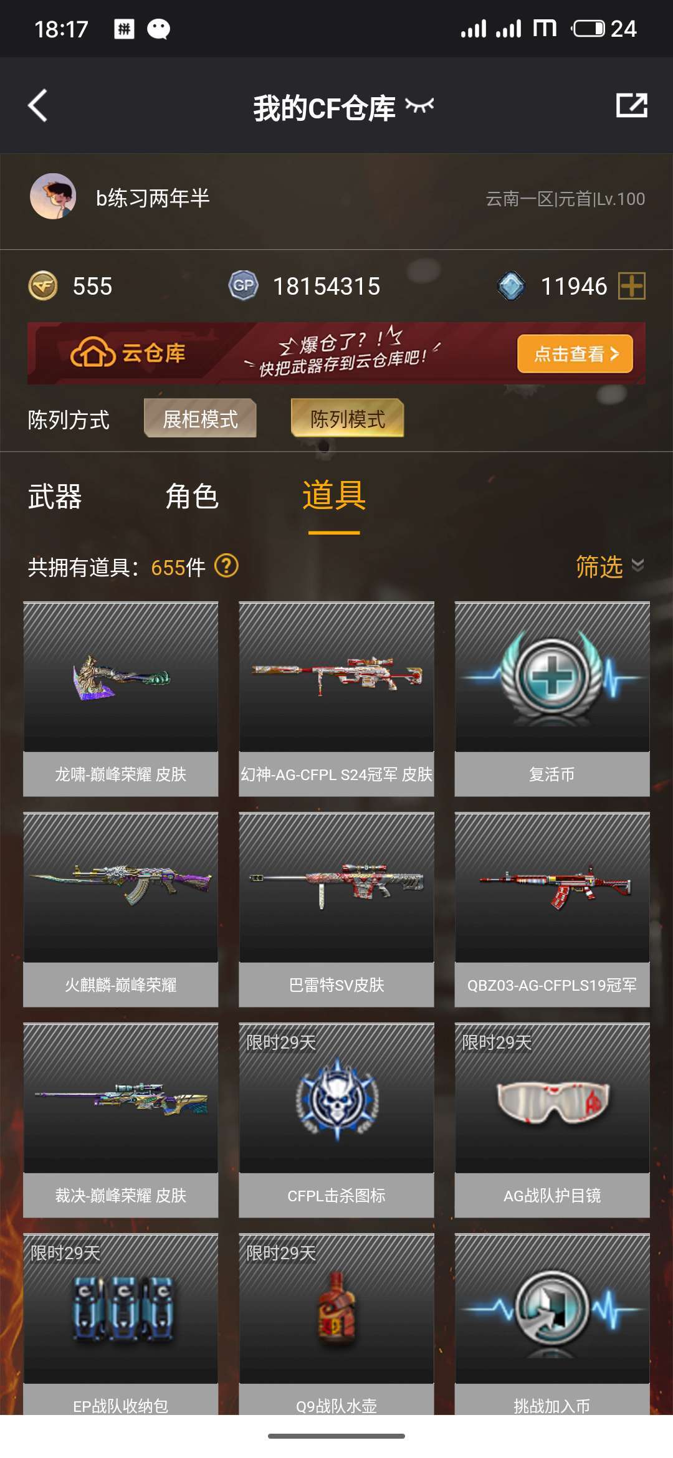The width and height of the screenshot is (673, 1458).
Task: Switch to 陈列模式 display mode
Action: click(347, 418)
